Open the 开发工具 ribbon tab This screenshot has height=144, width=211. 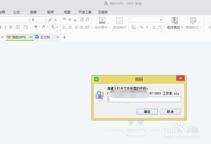[x=85, y=12]
